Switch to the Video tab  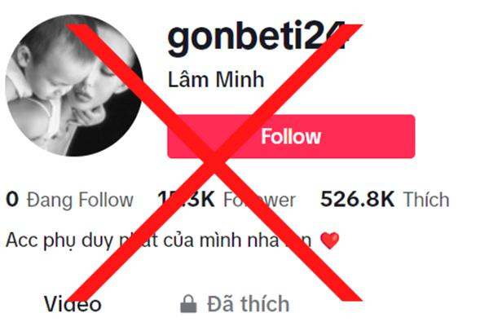[73, 303]
